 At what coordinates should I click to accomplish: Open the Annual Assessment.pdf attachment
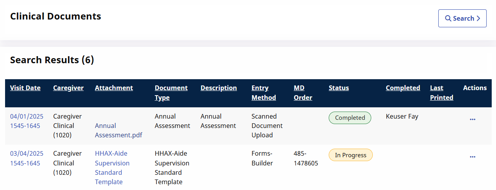coord(119,130)
